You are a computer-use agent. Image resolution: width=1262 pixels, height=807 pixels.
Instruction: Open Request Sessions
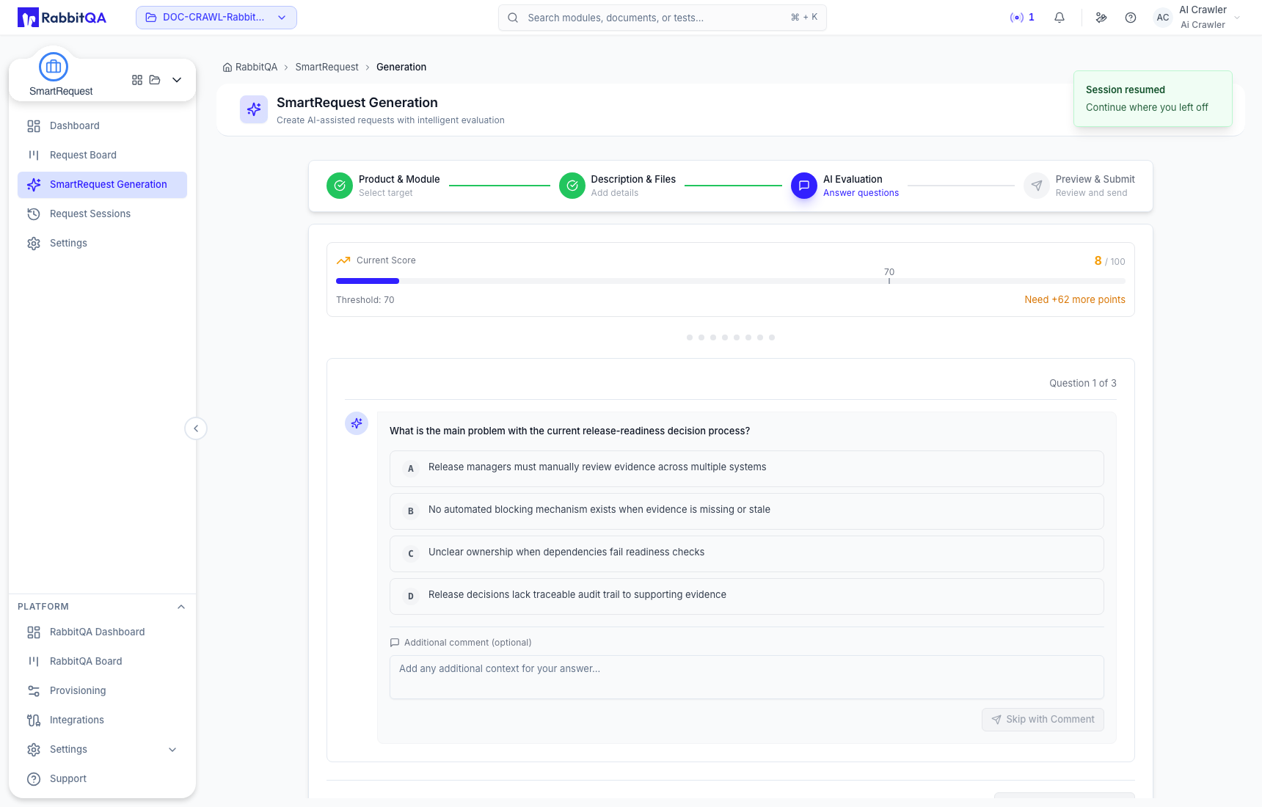(102, 214)
